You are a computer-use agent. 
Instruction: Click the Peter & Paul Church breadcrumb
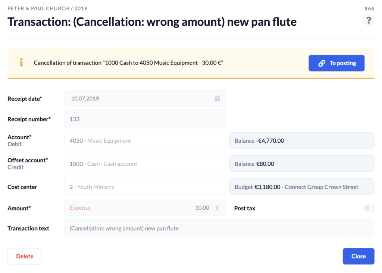[x=38, y=9]
